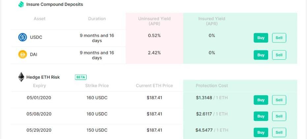Screen dimensions: 307x139
Task: Click the DAI coin icon
Action: (22, 54)
